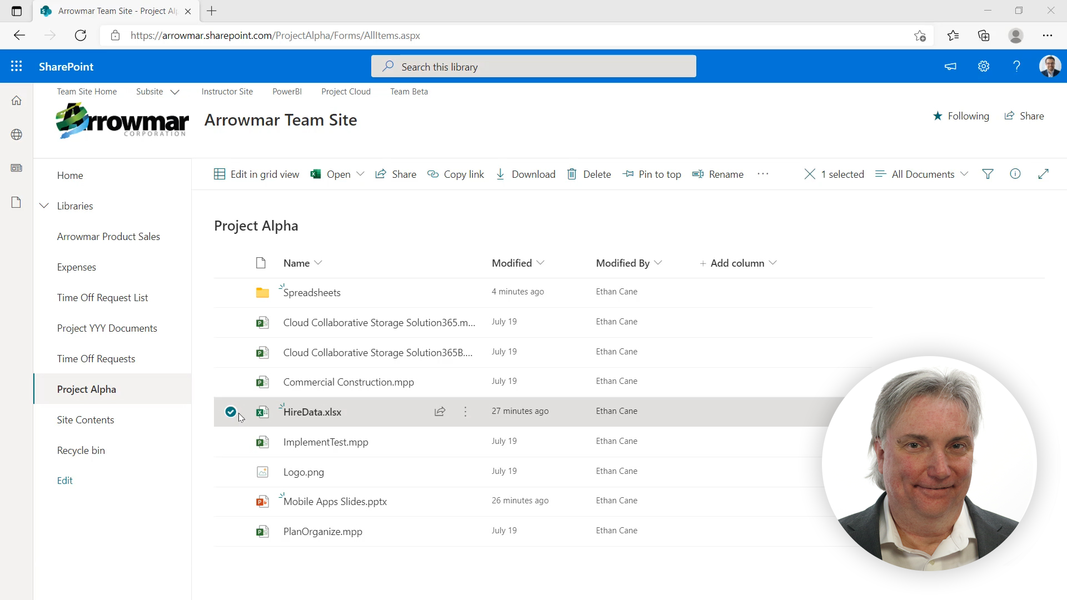Open the PlanOrganize.mpp file
Viewport: 1067px width, 600px height.
coord(322,531)
